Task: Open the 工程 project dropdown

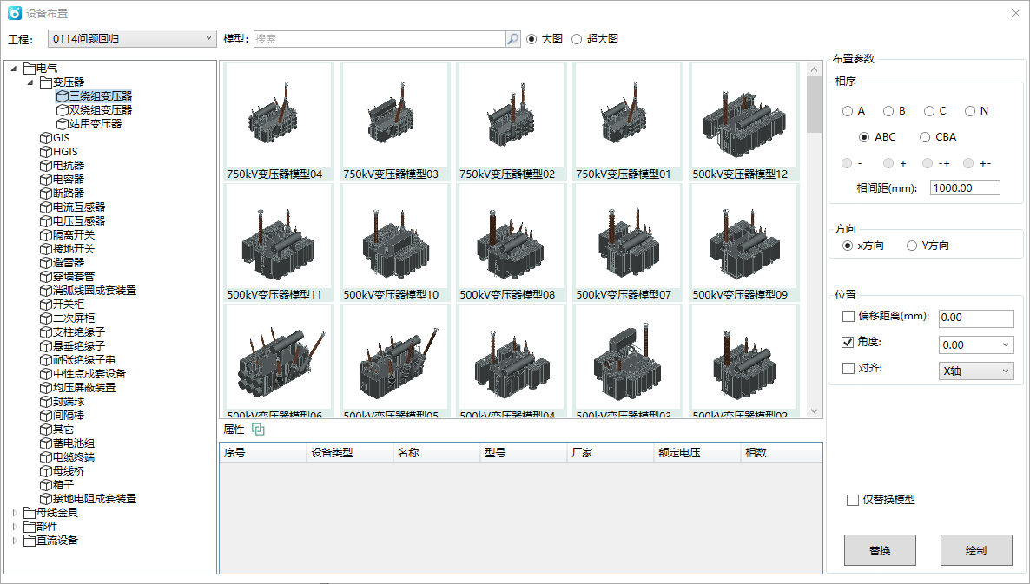Action: point(132,39)
